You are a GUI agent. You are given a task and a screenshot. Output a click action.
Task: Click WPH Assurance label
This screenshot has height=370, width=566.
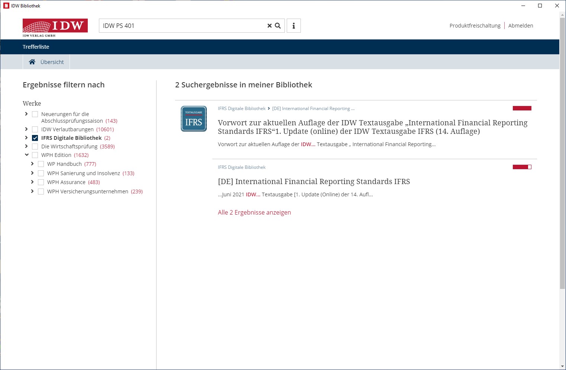[66, 182]
